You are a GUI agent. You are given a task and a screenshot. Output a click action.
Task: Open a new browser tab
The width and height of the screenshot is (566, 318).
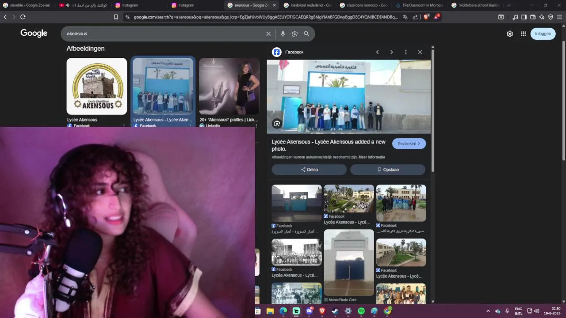coord(509,5)
